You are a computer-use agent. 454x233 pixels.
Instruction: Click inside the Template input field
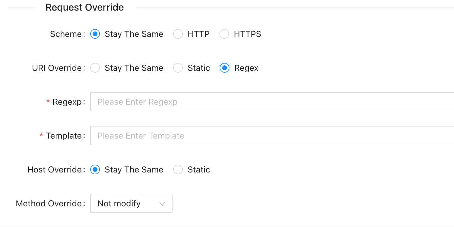[212, 136]
